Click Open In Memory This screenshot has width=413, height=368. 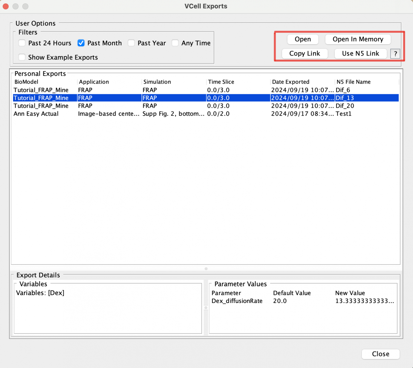(x=358, y=39)
